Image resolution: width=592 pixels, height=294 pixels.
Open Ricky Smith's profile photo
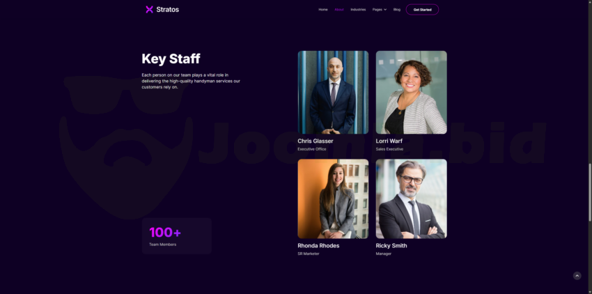click(x=411, y=199)
